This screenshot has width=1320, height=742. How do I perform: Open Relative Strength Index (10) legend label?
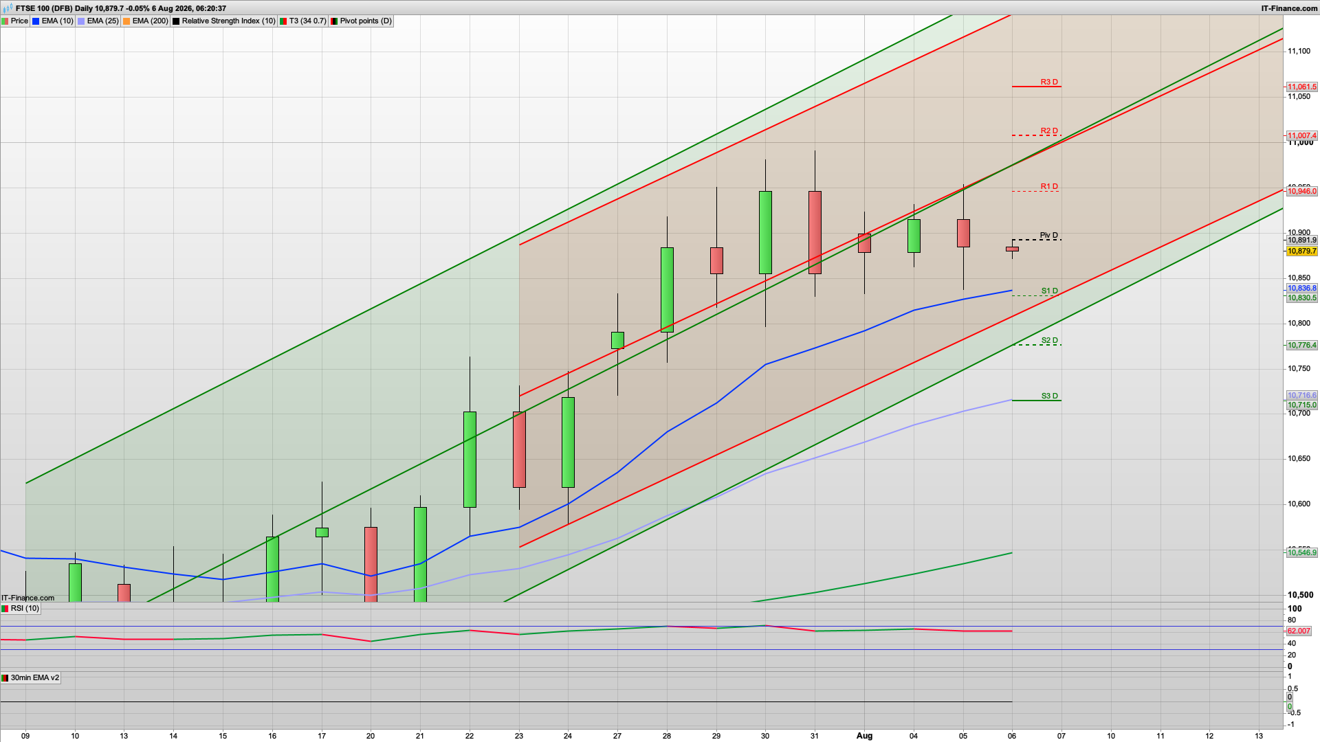[228, 21]
